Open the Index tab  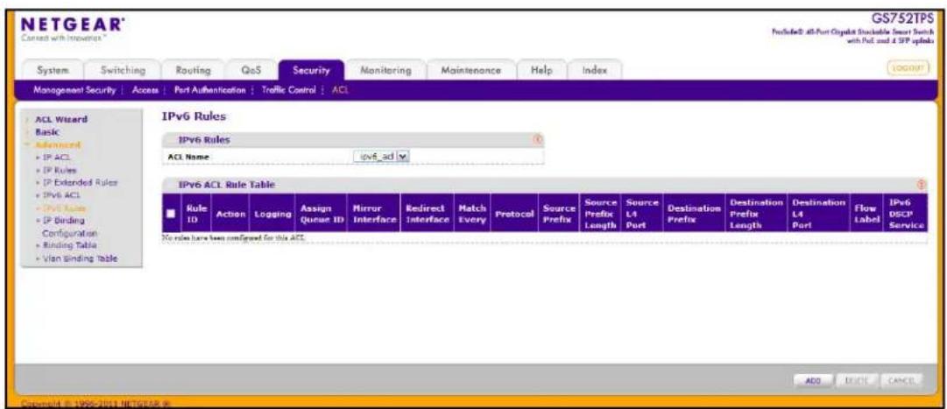click(594, 70)
